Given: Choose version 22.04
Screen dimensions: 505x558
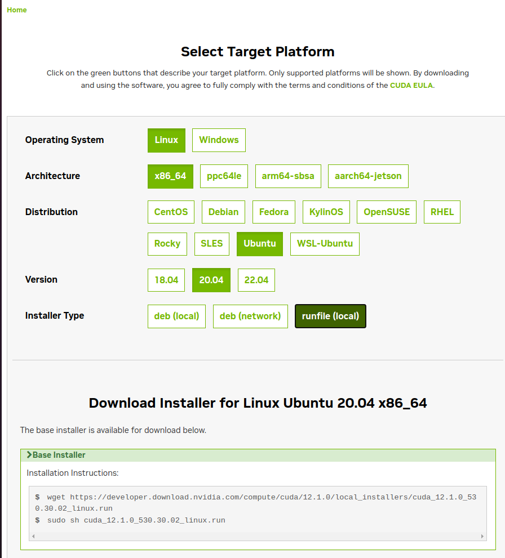Looking at the screenshot, I should coord(256,280).
